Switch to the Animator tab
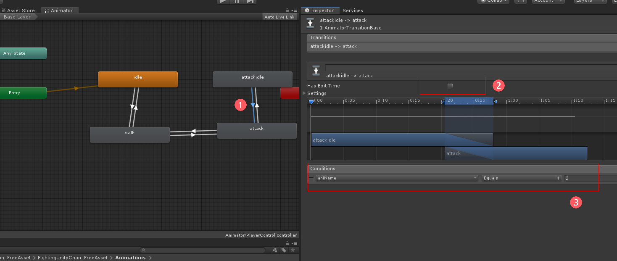 [x=59, y=11]
